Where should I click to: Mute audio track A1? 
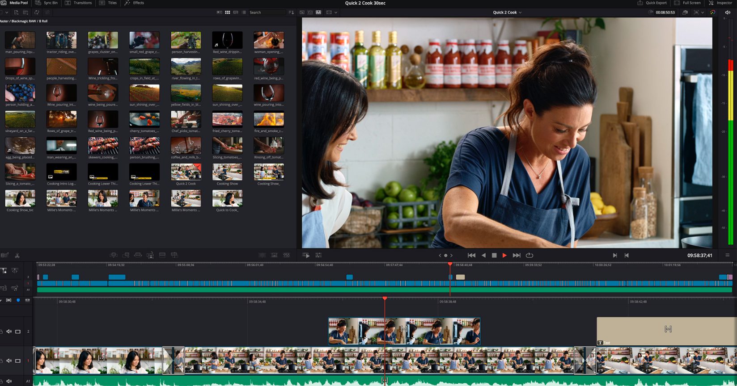click(9, 381)
